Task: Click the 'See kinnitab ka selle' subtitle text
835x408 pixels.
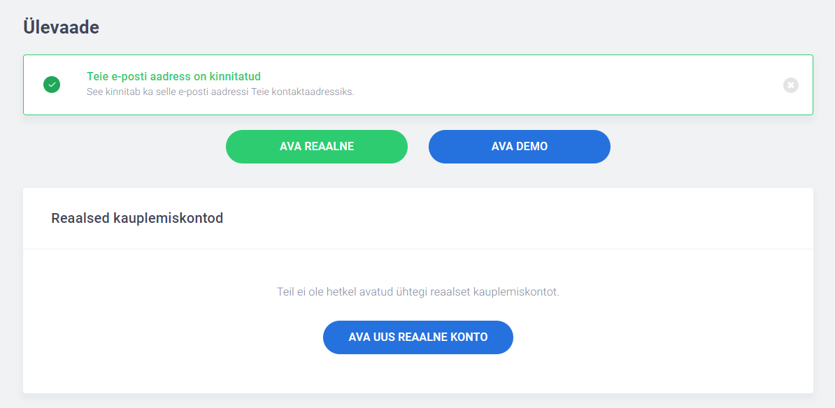Action: pyautogui.click(x=220, y=92)
